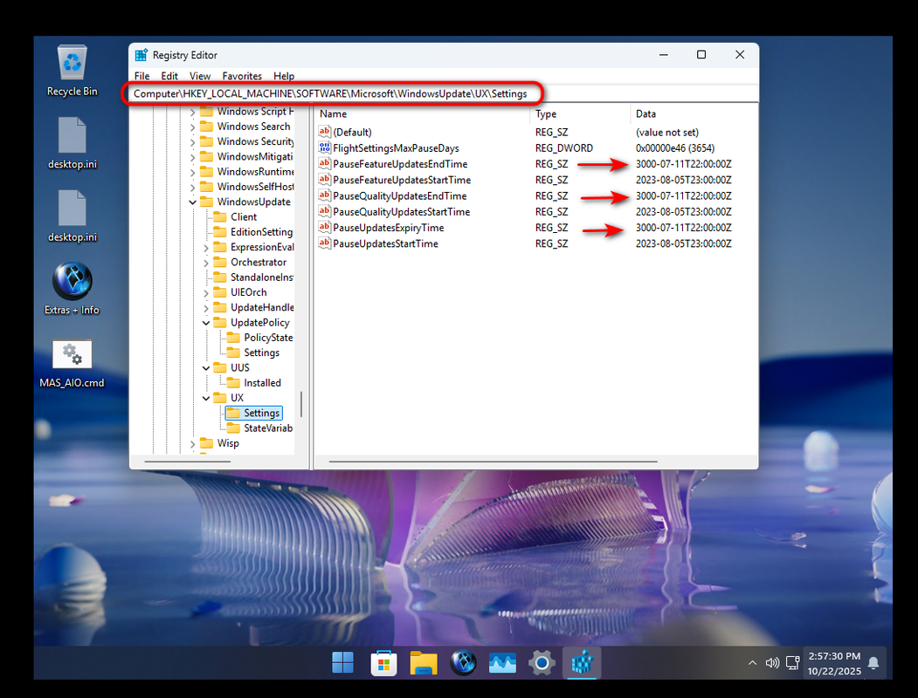Click the REG_DWORD type cell
The height and width of the screenshot is (698, 918).
click(x=563, y=148)
